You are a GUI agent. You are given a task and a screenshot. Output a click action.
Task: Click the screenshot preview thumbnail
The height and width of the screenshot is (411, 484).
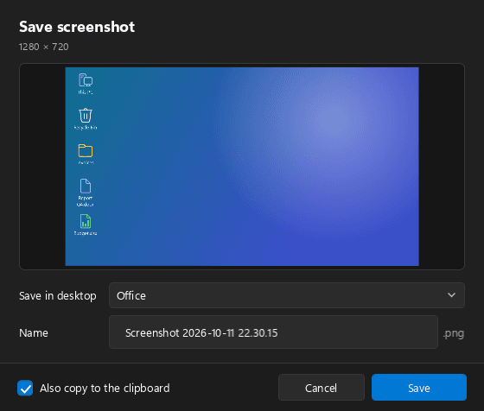coord(242,167)
